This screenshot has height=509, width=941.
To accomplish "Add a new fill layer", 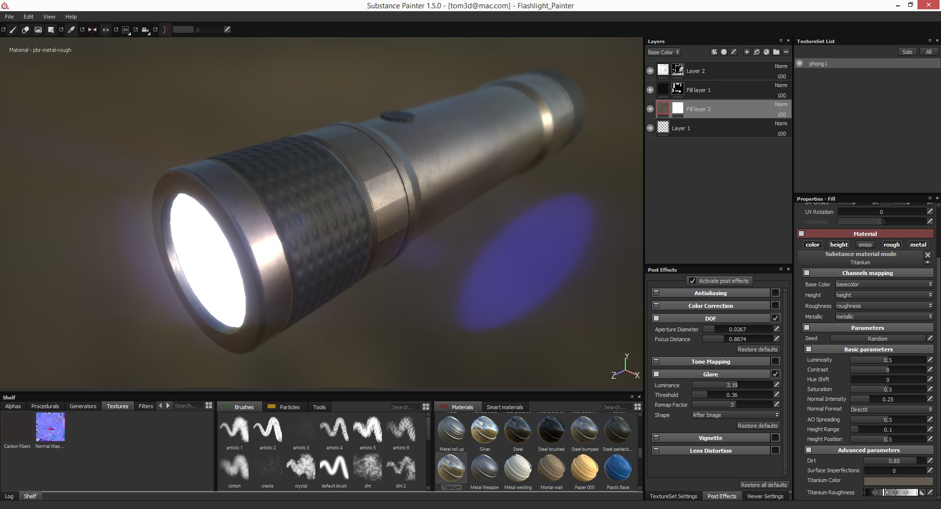I will (x=757, y=52).
